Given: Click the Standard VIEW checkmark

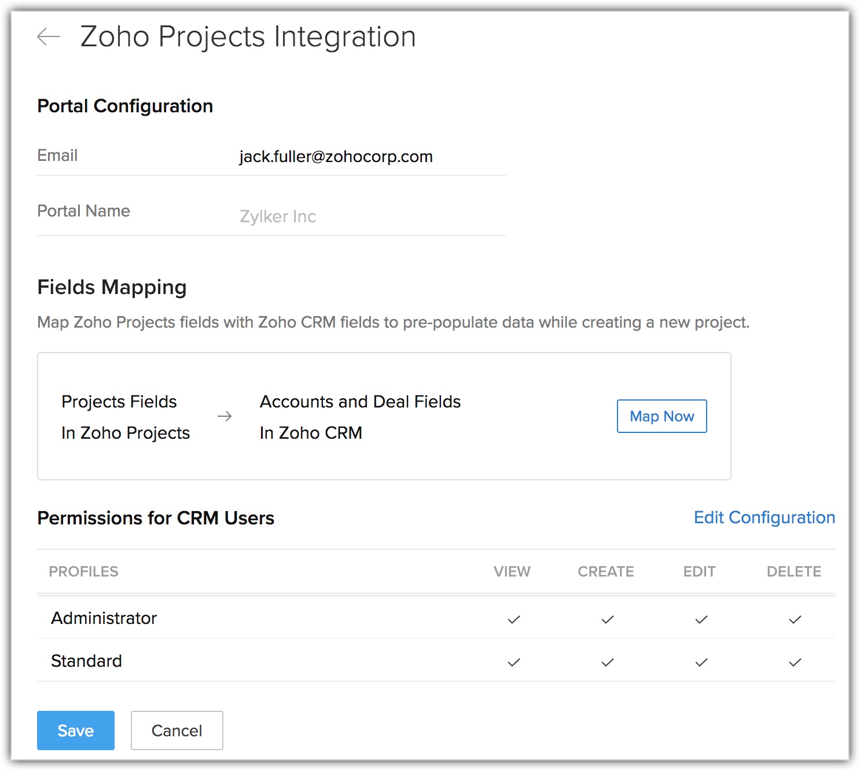Looking at the screenshot, I should click(x=514, y=662).
